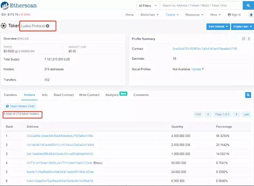Click the 7,101,210,000 LUD total supply
Viewport: 254px width, 186px height.
click(57, 59)
